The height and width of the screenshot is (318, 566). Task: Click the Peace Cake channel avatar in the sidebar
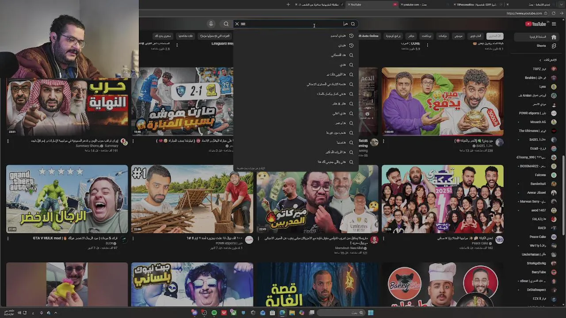coord(554,237)
